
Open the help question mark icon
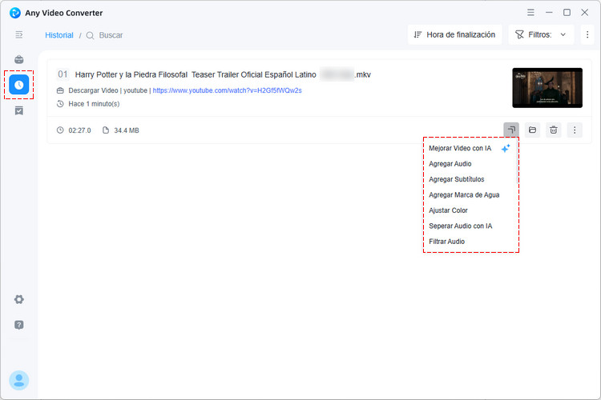(x=18, y=325)
